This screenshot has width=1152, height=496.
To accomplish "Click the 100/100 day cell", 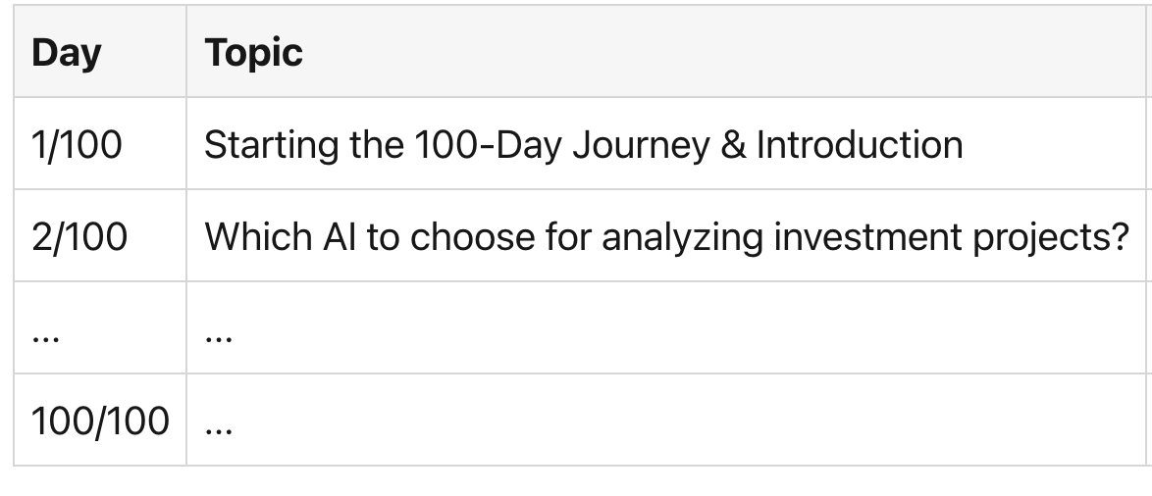I will point(99,422).
